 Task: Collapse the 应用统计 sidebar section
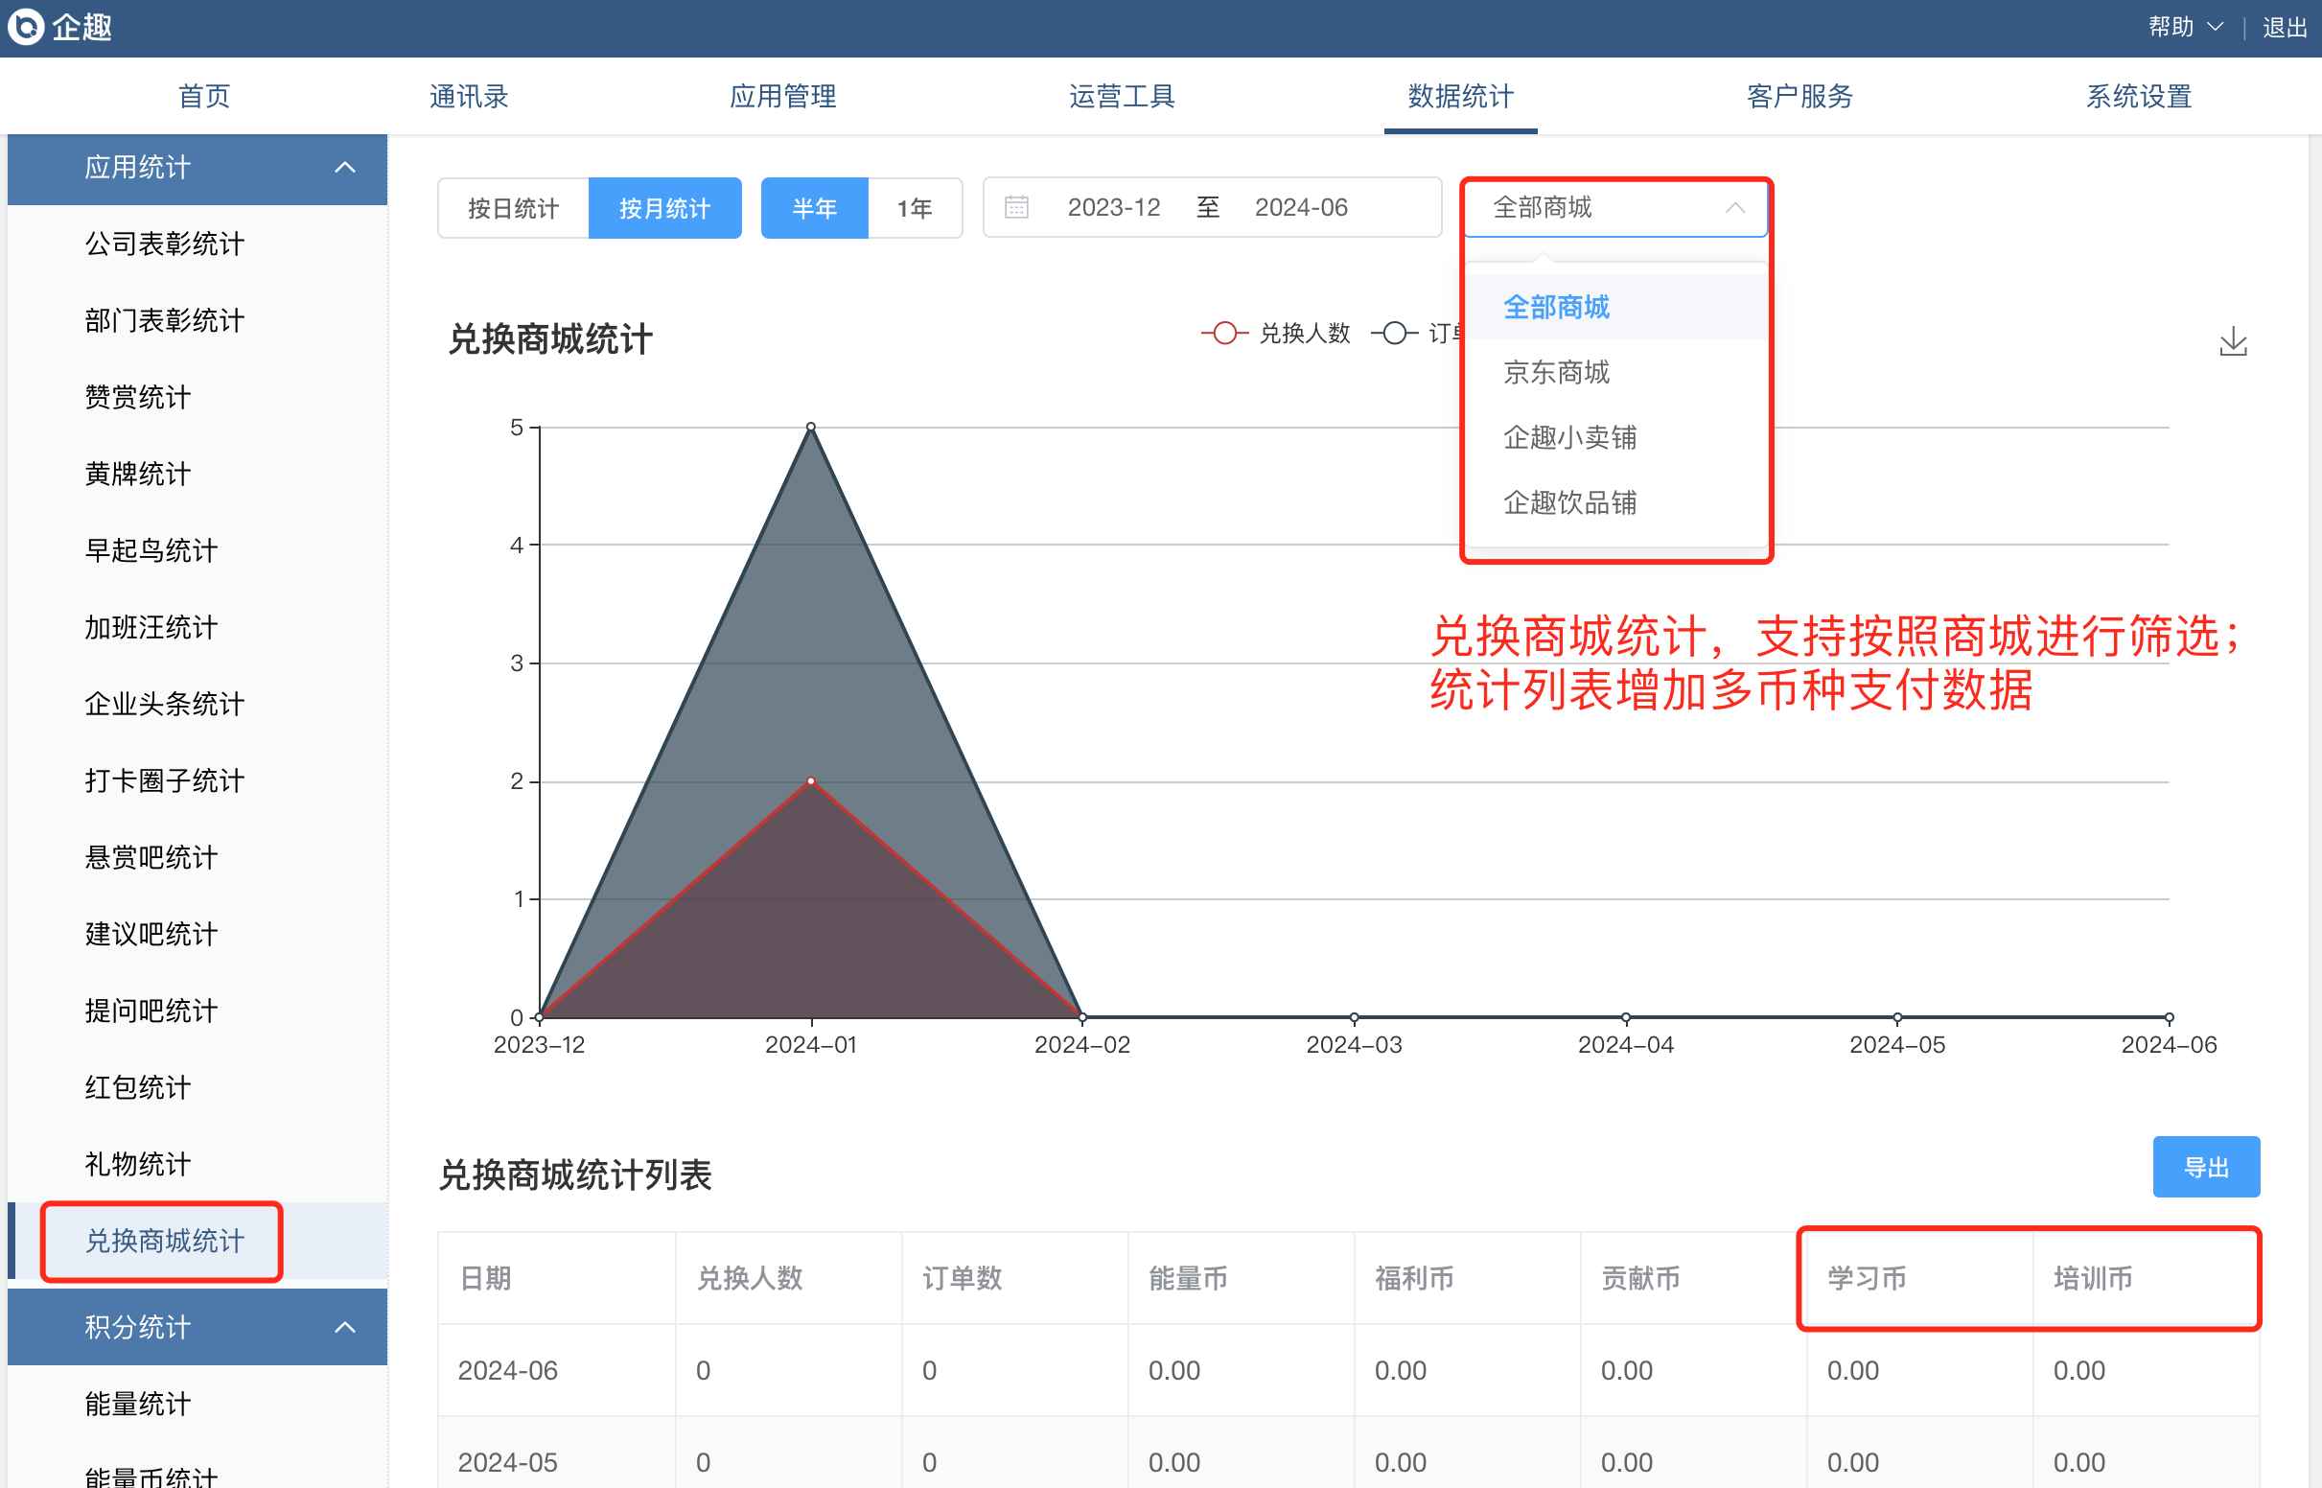tap(345, 168)
